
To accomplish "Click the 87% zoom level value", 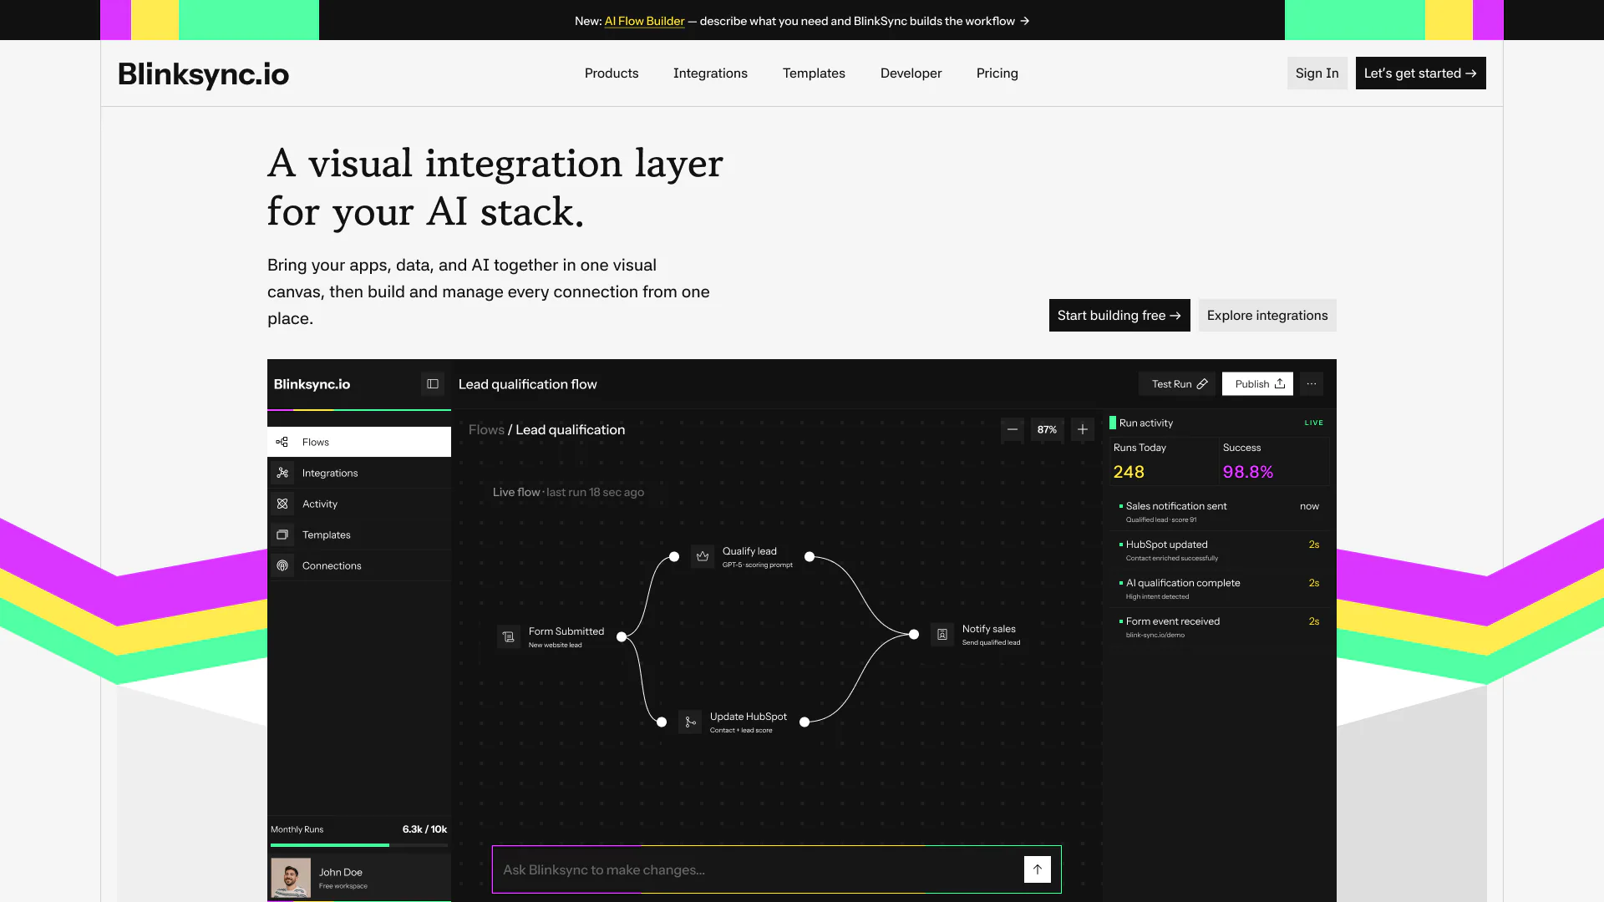I will [1047, 429].
